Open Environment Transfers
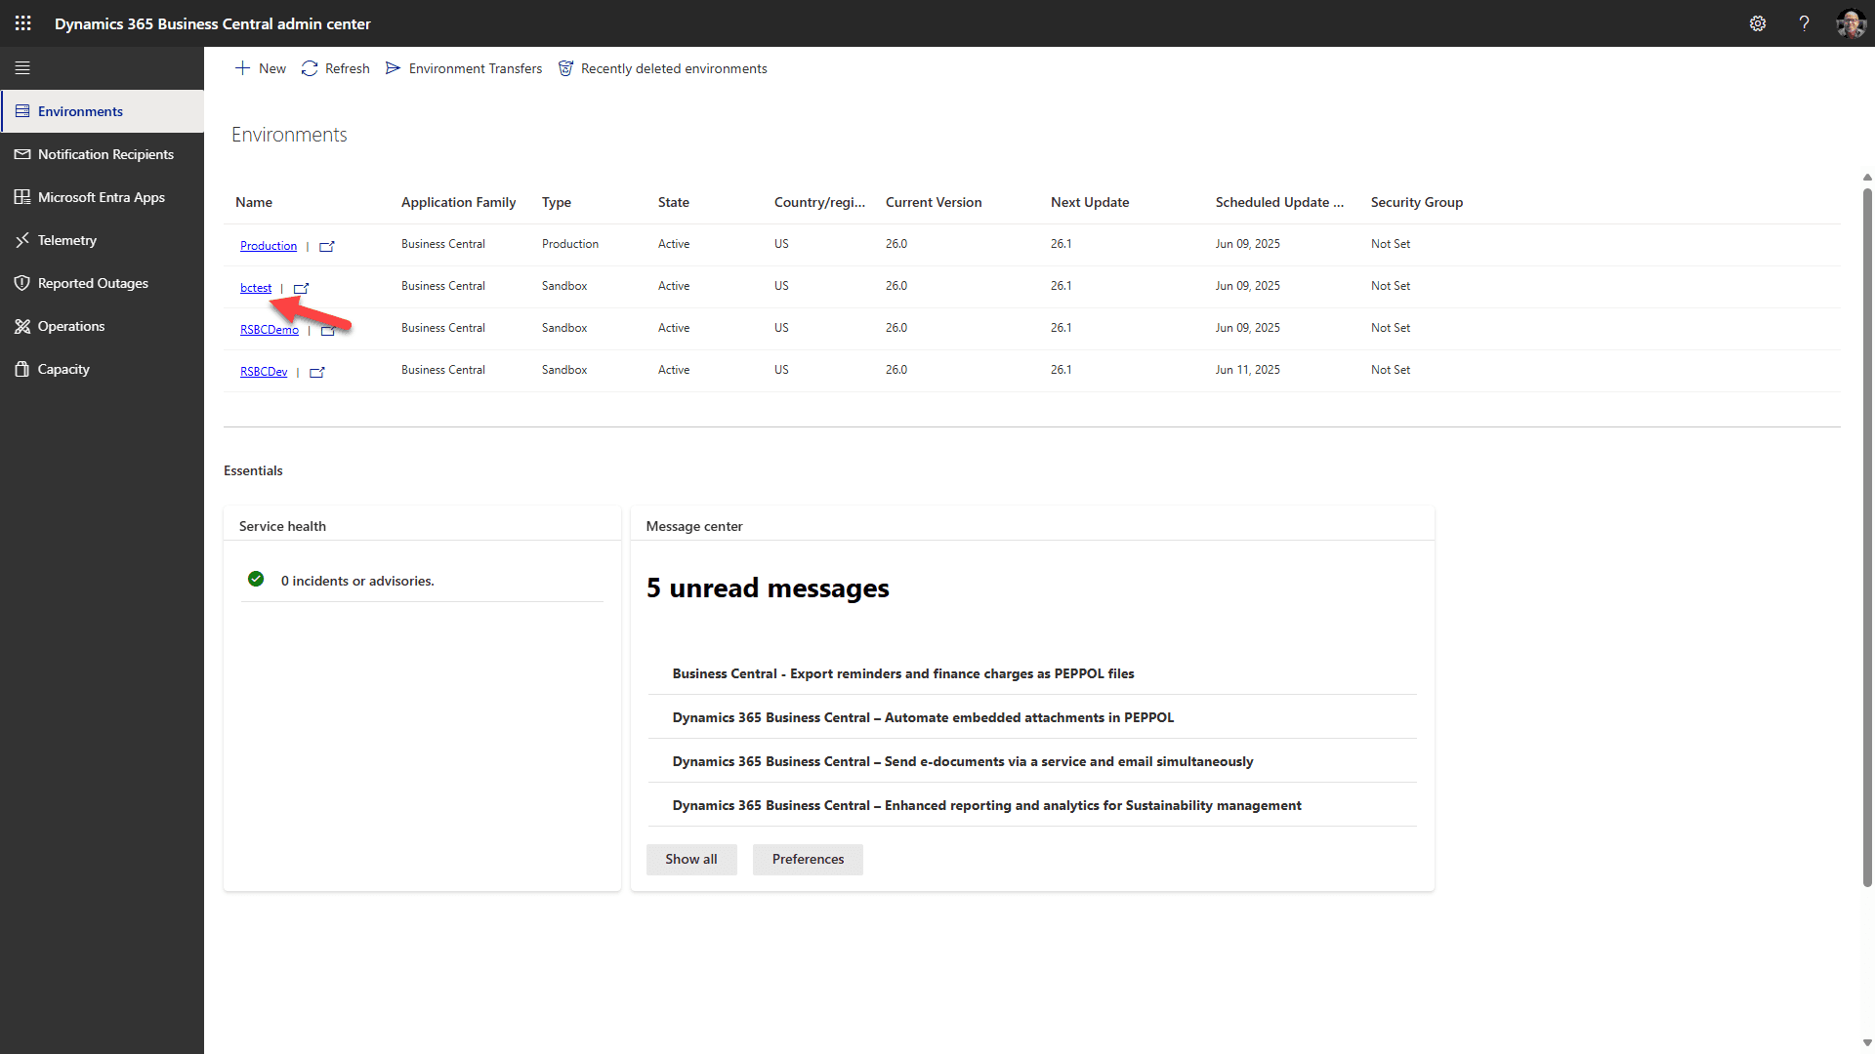1875x1054 pixels. pyautogui.click(x=464, y=68)
